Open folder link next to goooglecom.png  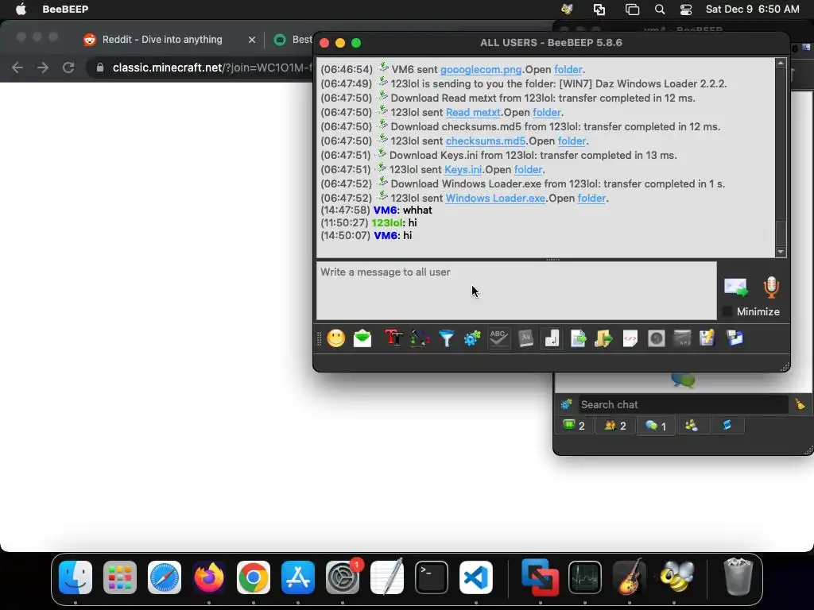[568, 70]
